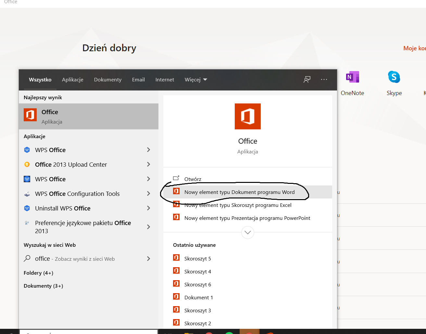Expand more actions with the round chevron
Screen dimensions: 426x334
(248, 232)
